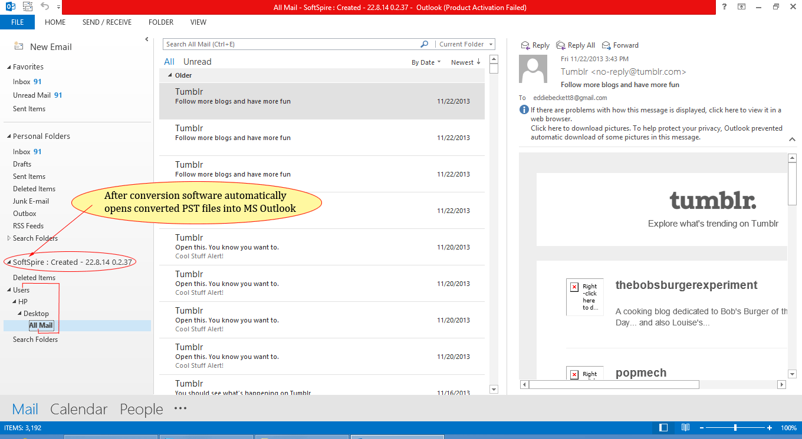Collapse the Older message group
Screen dimensions: 802x439
pyautogui.click(x=170, y=75)
